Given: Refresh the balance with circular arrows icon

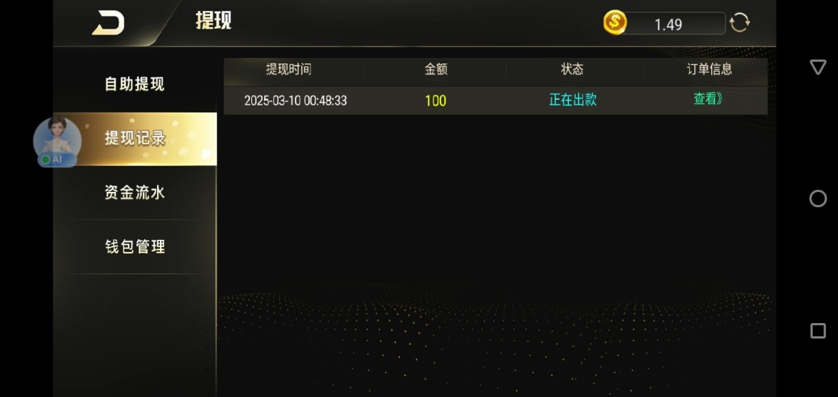Looking at the screenshot, I should pyautogui.click(x=740, y=23).
